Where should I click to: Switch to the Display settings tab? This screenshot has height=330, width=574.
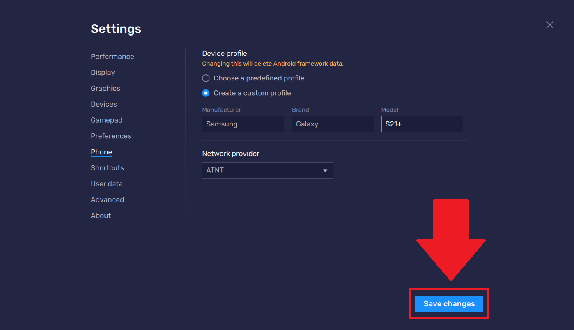pyautogui.click(x=103, y=72)
